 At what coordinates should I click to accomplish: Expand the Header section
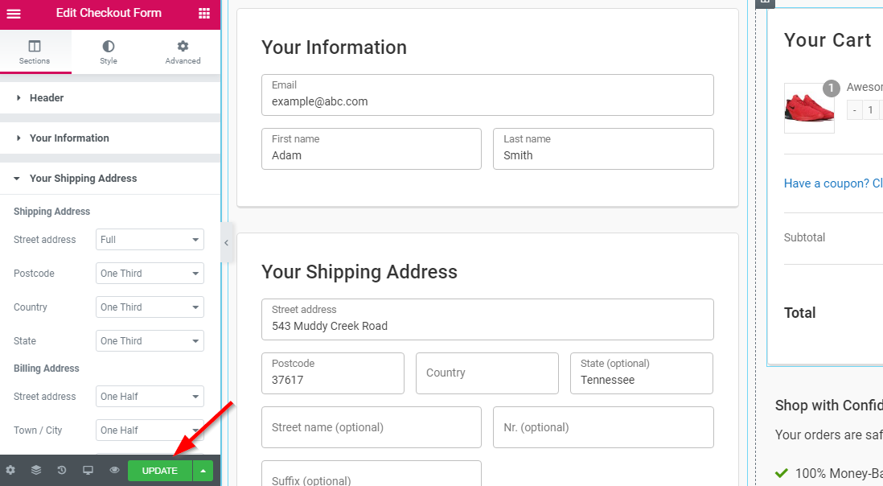point(47,98)
